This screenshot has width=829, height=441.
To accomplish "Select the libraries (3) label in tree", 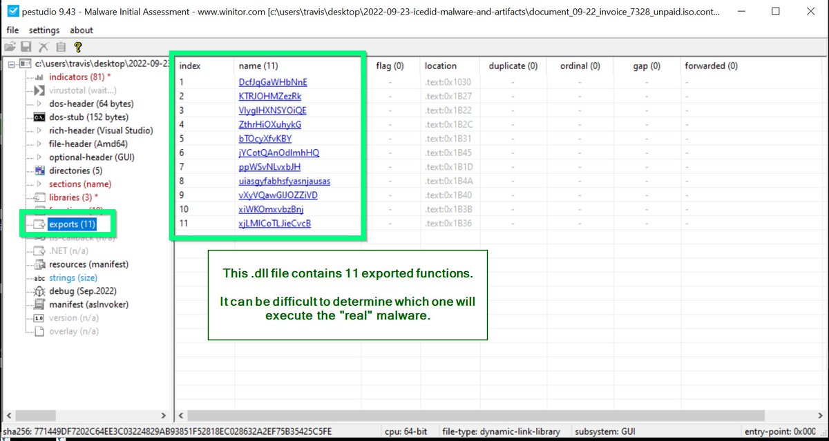I will tap(74, 197).
